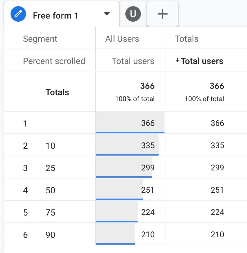Image resolution: width=247 pixels, height=253 pixels.
Task: Select the Free form 1 tab
Action: pos(61,14)
